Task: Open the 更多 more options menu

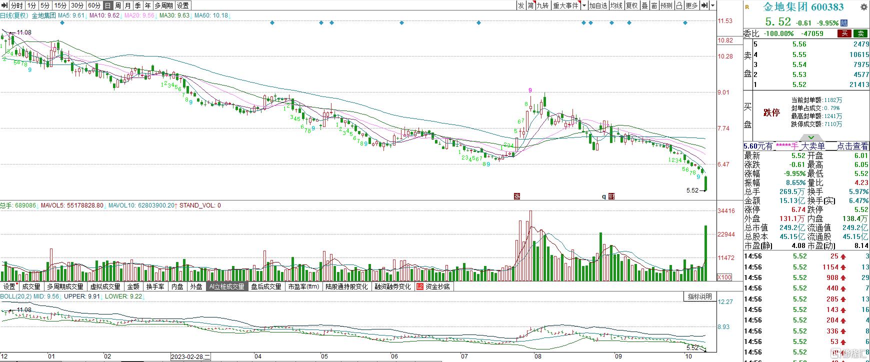Action: coord(691,5)
